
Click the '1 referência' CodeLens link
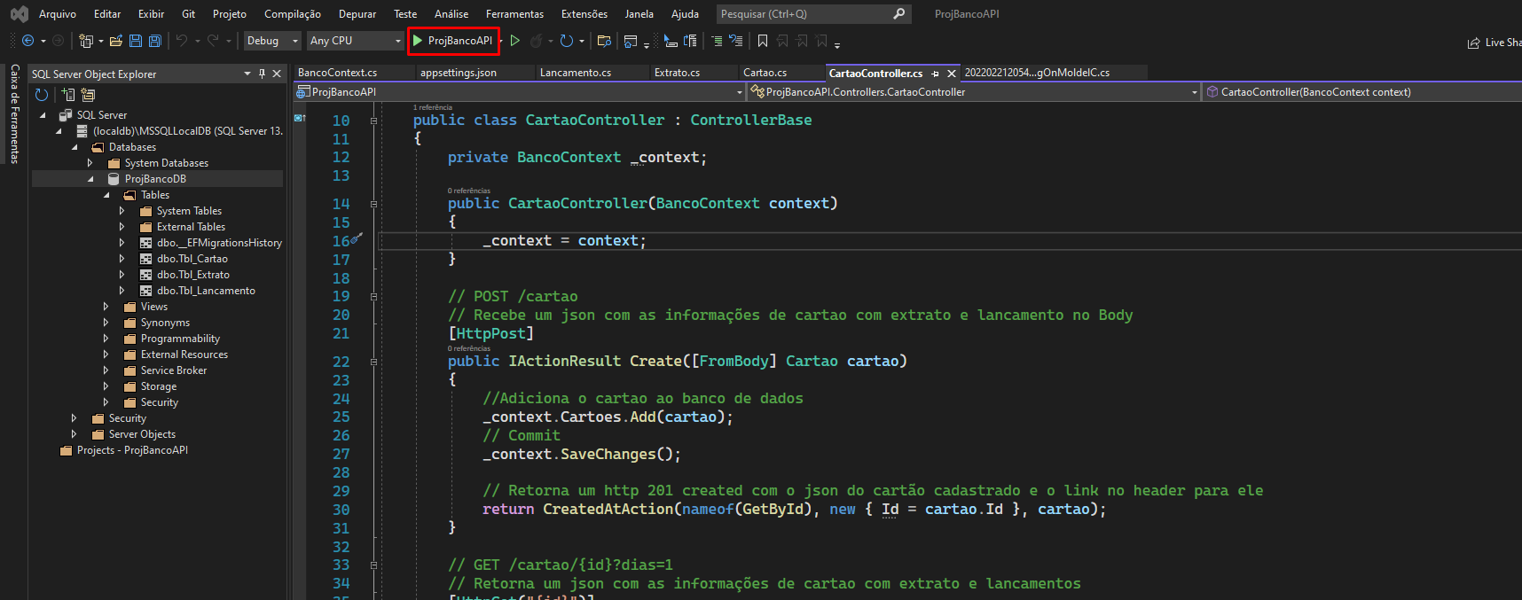pos(433,107)
